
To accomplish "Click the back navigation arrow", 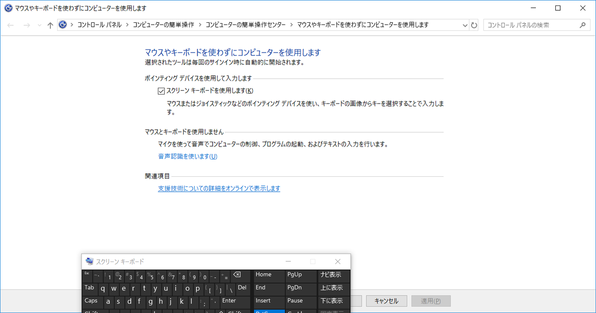I will (x=10, y=25).
